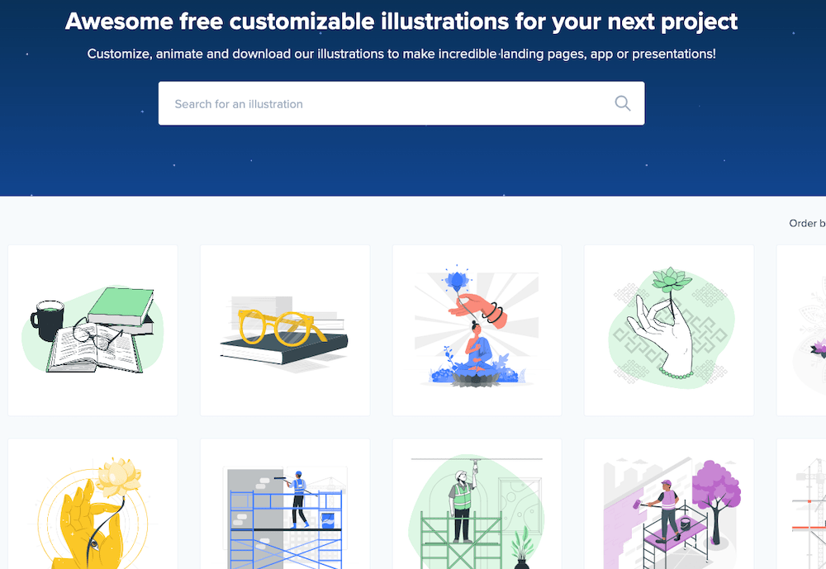Click the 'Awesome free customizable illustrations' heading
826x569 pixels.
(x=401, y=21)
